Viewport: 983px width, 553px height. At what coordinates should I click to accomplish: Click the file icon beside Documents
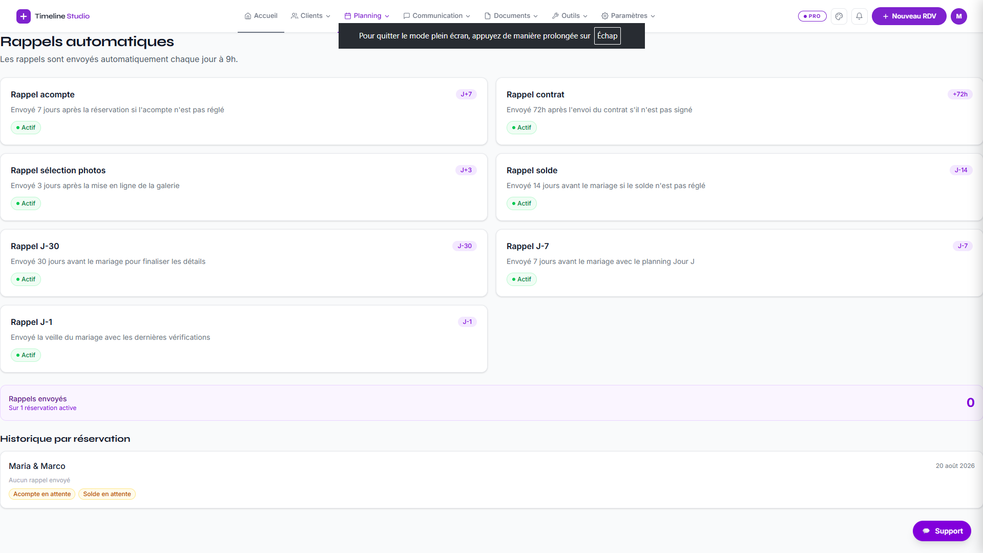[488, 16]
